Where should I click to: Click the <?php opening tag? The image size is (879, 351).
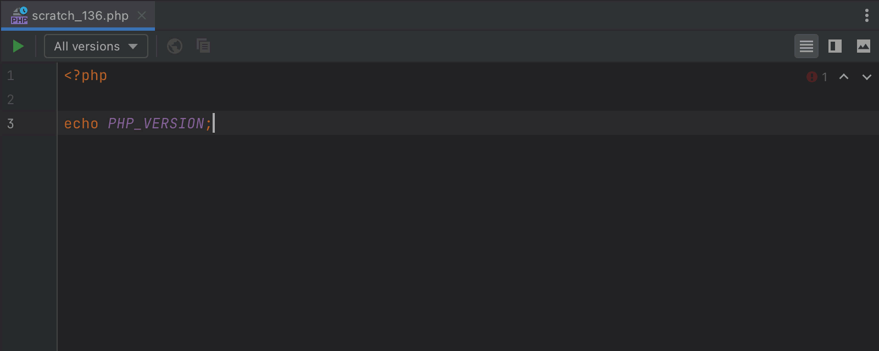[x=86, y=76]
